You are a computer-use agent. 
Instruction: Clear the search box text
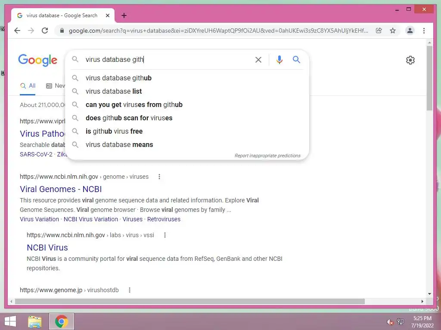point(258,59)
